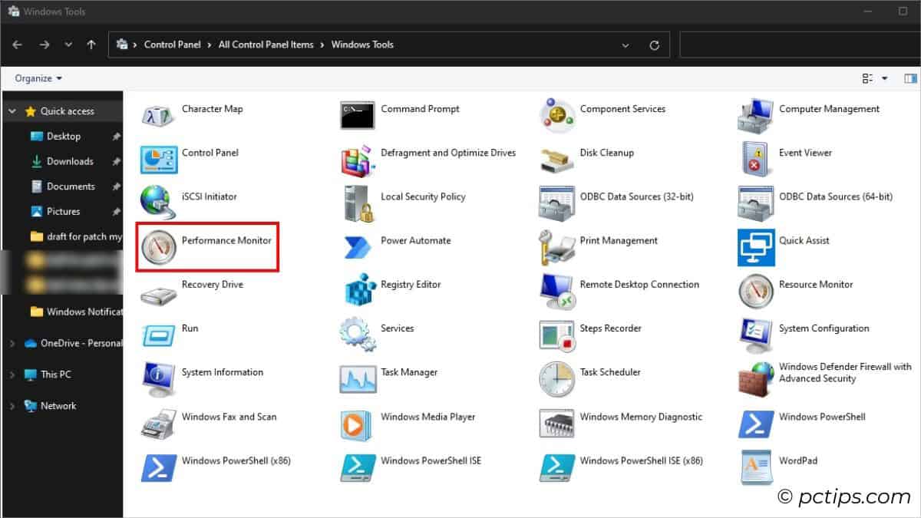Go up one folder level

click(x=91, y=45)
